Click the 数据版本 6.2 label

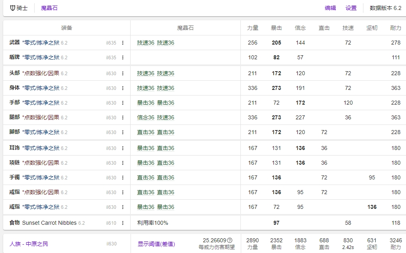[x=385, y=8]
